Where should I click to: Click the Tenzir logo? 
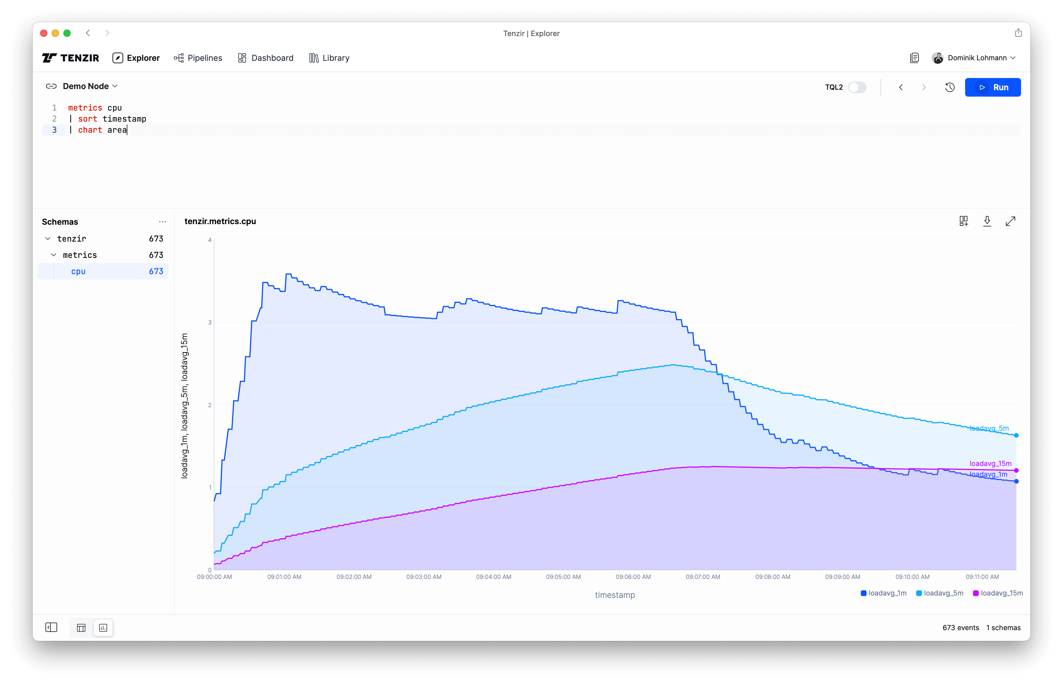click(70, 58)
